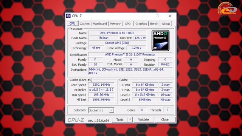Click the Level 2 value 6 x 512 KBytes
Image resolution: width=242 pixels, height=136 pixels.
(145, 94)
